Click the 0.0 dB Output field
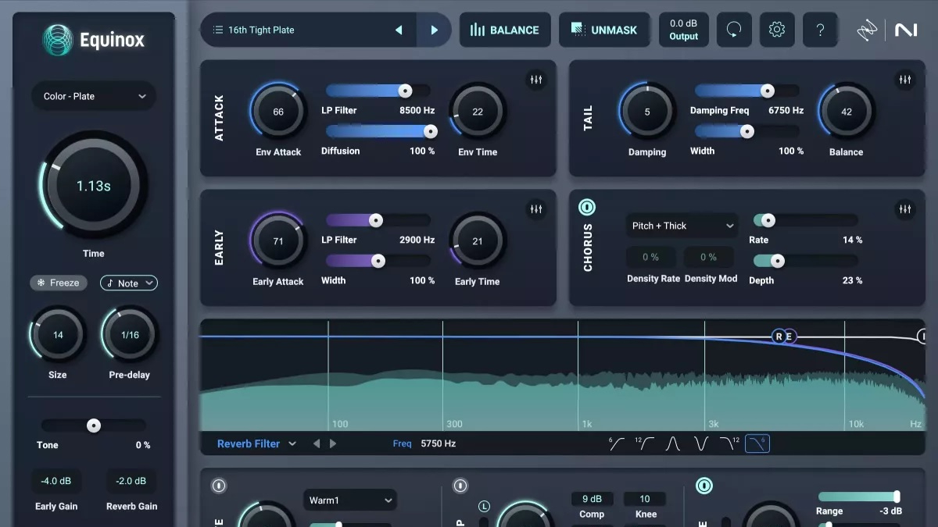 click(x=683, y=30)
